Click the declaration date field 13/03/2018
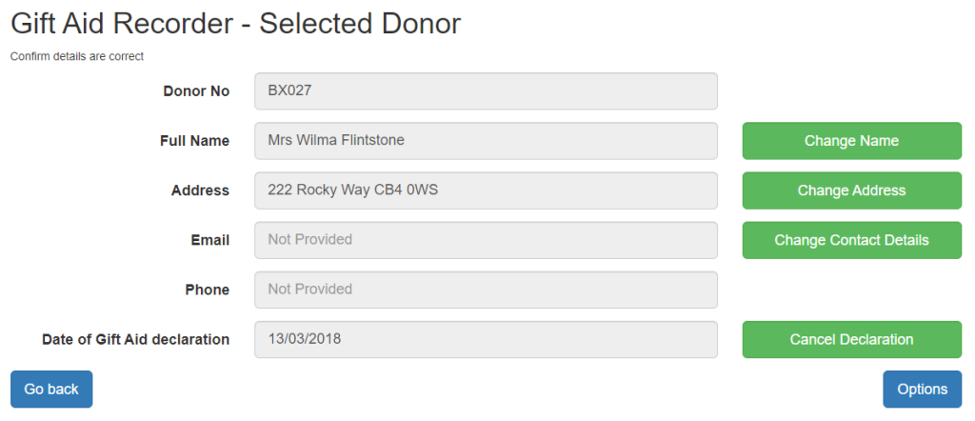This screenshot has height=421, width=975. [486, 339]
